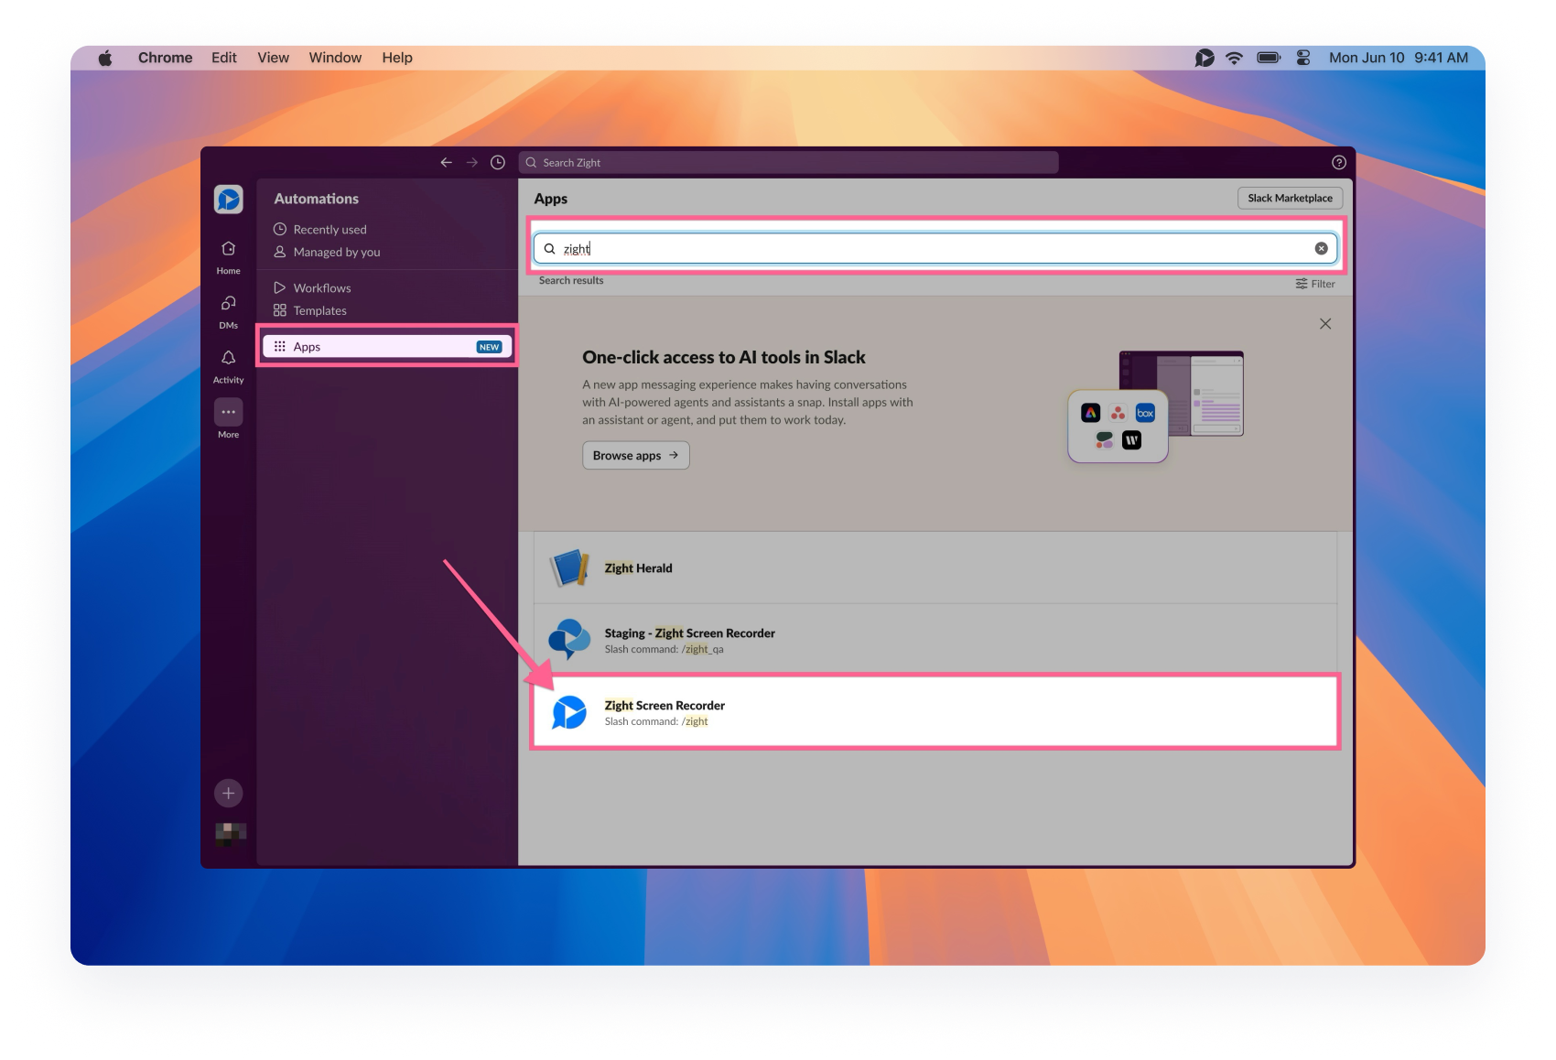Screen dimensions: 1556x1060
Task: Open Workflows in Automations sidebar
Action: coord(321,287)
